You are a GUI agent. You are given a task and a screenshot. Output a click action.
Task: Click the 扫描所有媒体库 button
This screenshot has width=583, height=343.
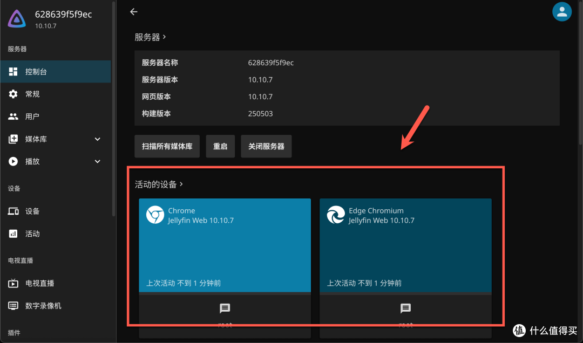tap(167, 146)
